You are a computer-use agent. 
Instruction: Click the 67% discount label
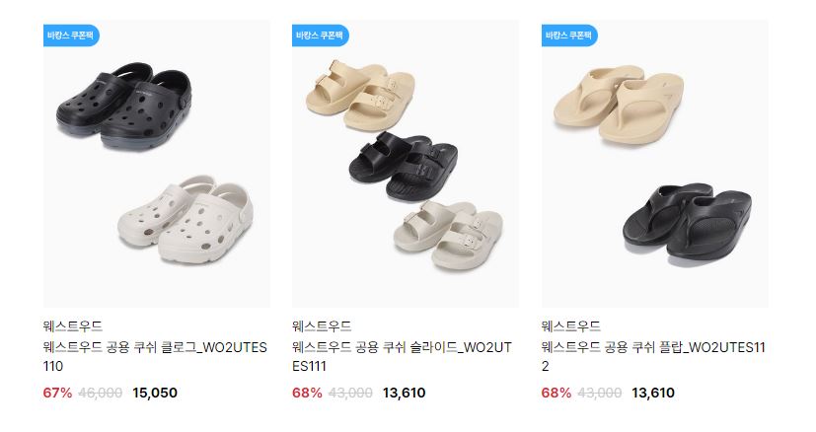click(57, 393)
